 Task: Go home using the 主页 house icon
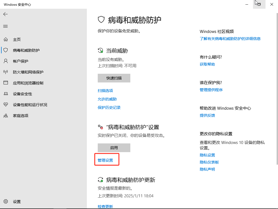coord(5,39)
